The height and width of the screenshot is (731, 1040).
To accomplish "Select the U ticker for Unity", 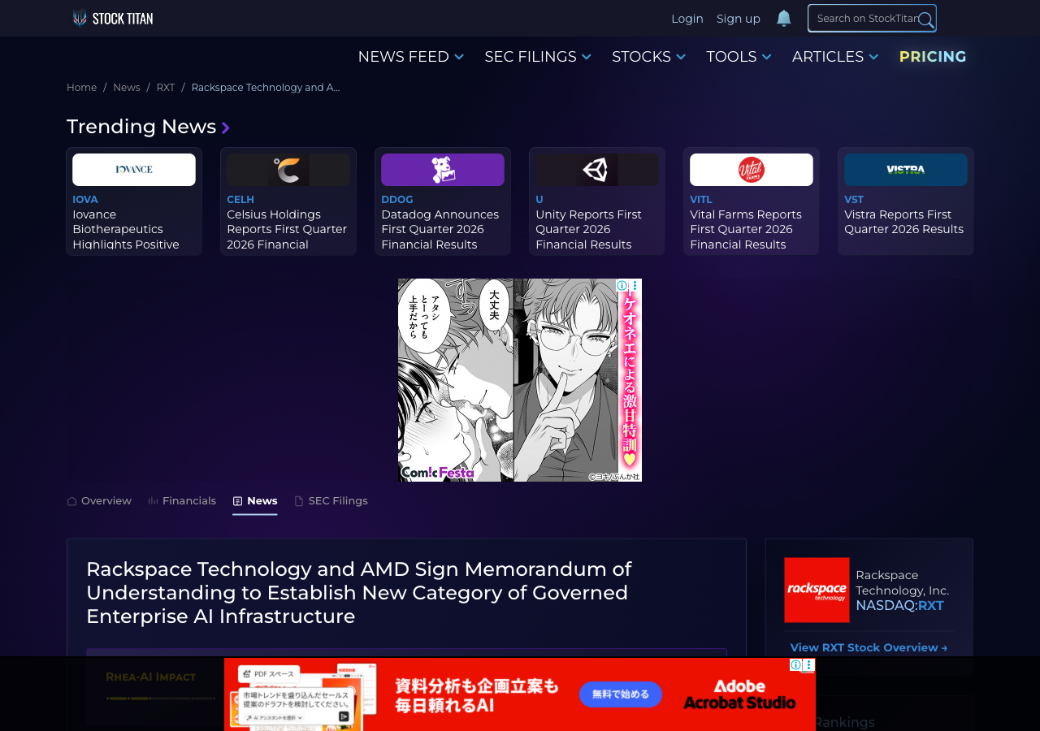I will click(539, 200).
